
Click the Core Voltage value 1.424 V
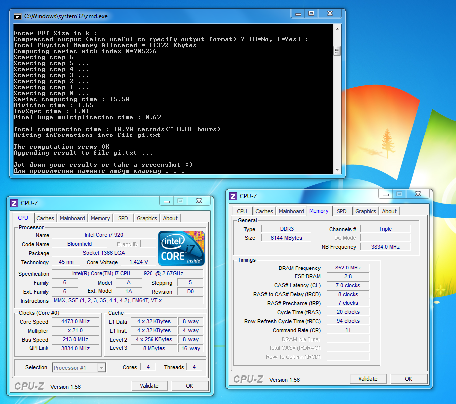tap(139, 262)
